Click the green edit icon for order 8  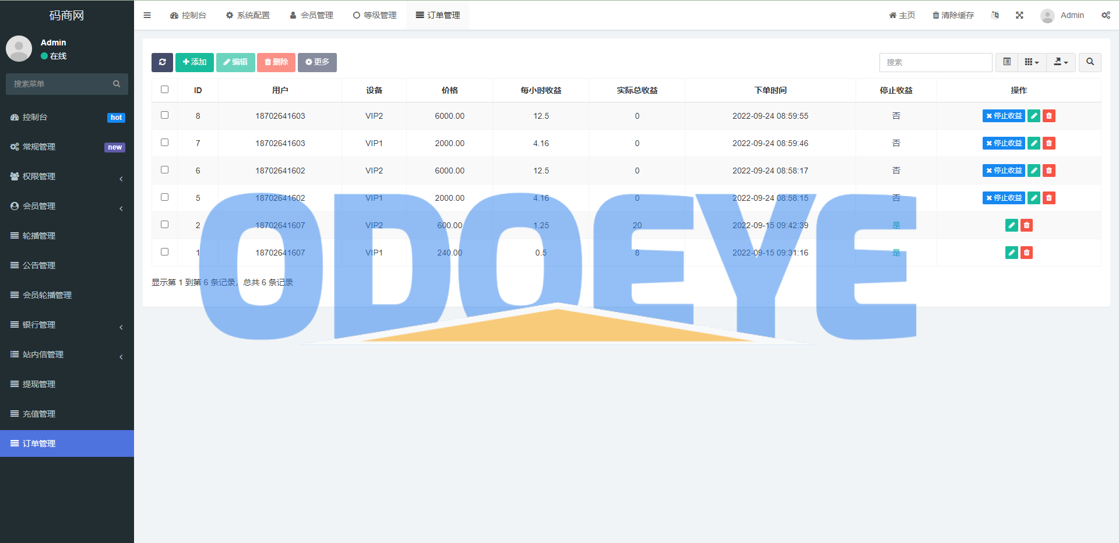[x=1033, y=116]
